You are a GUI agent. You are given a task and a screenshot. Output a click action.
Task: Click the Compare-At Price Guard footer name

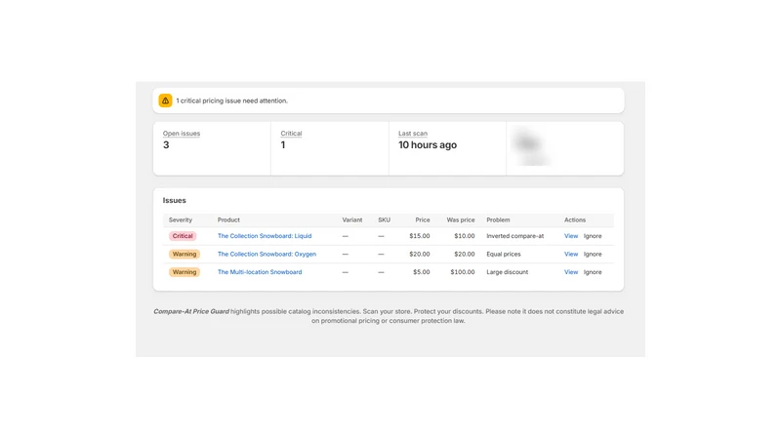(x=191, y=311)
